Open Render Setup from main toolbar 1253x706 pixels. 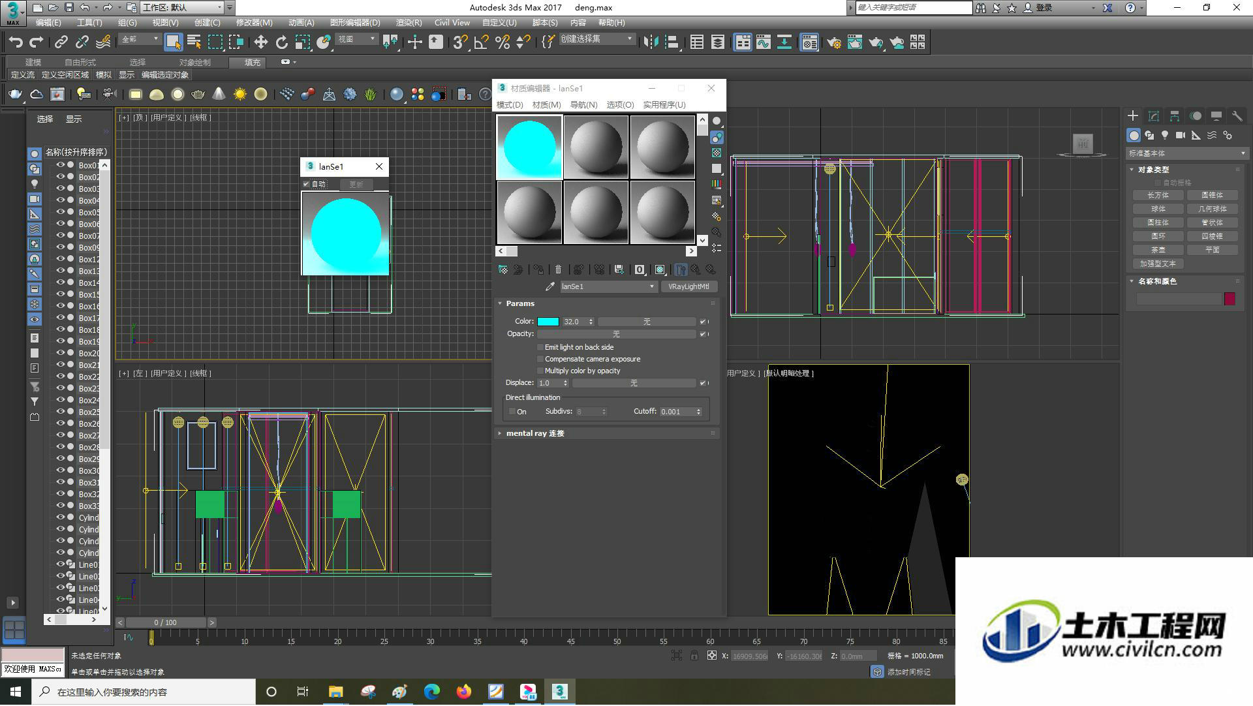[x=833, y=42]
